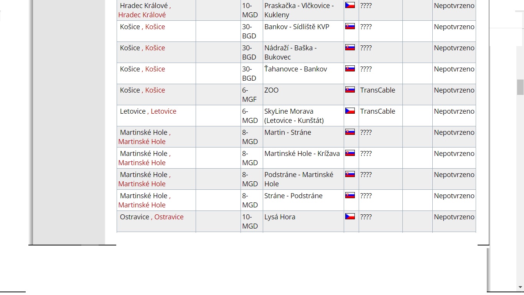Click the Slovak flag beside Bankov - Sídliště KVP
This screenshot has height=295, width=524.
pos(350,27)
